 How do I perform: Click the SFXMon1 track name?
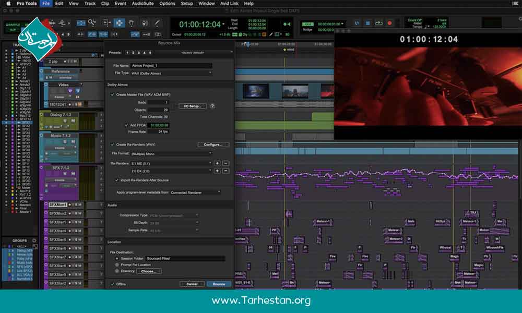pyautogui.click(x=58, y=204)
